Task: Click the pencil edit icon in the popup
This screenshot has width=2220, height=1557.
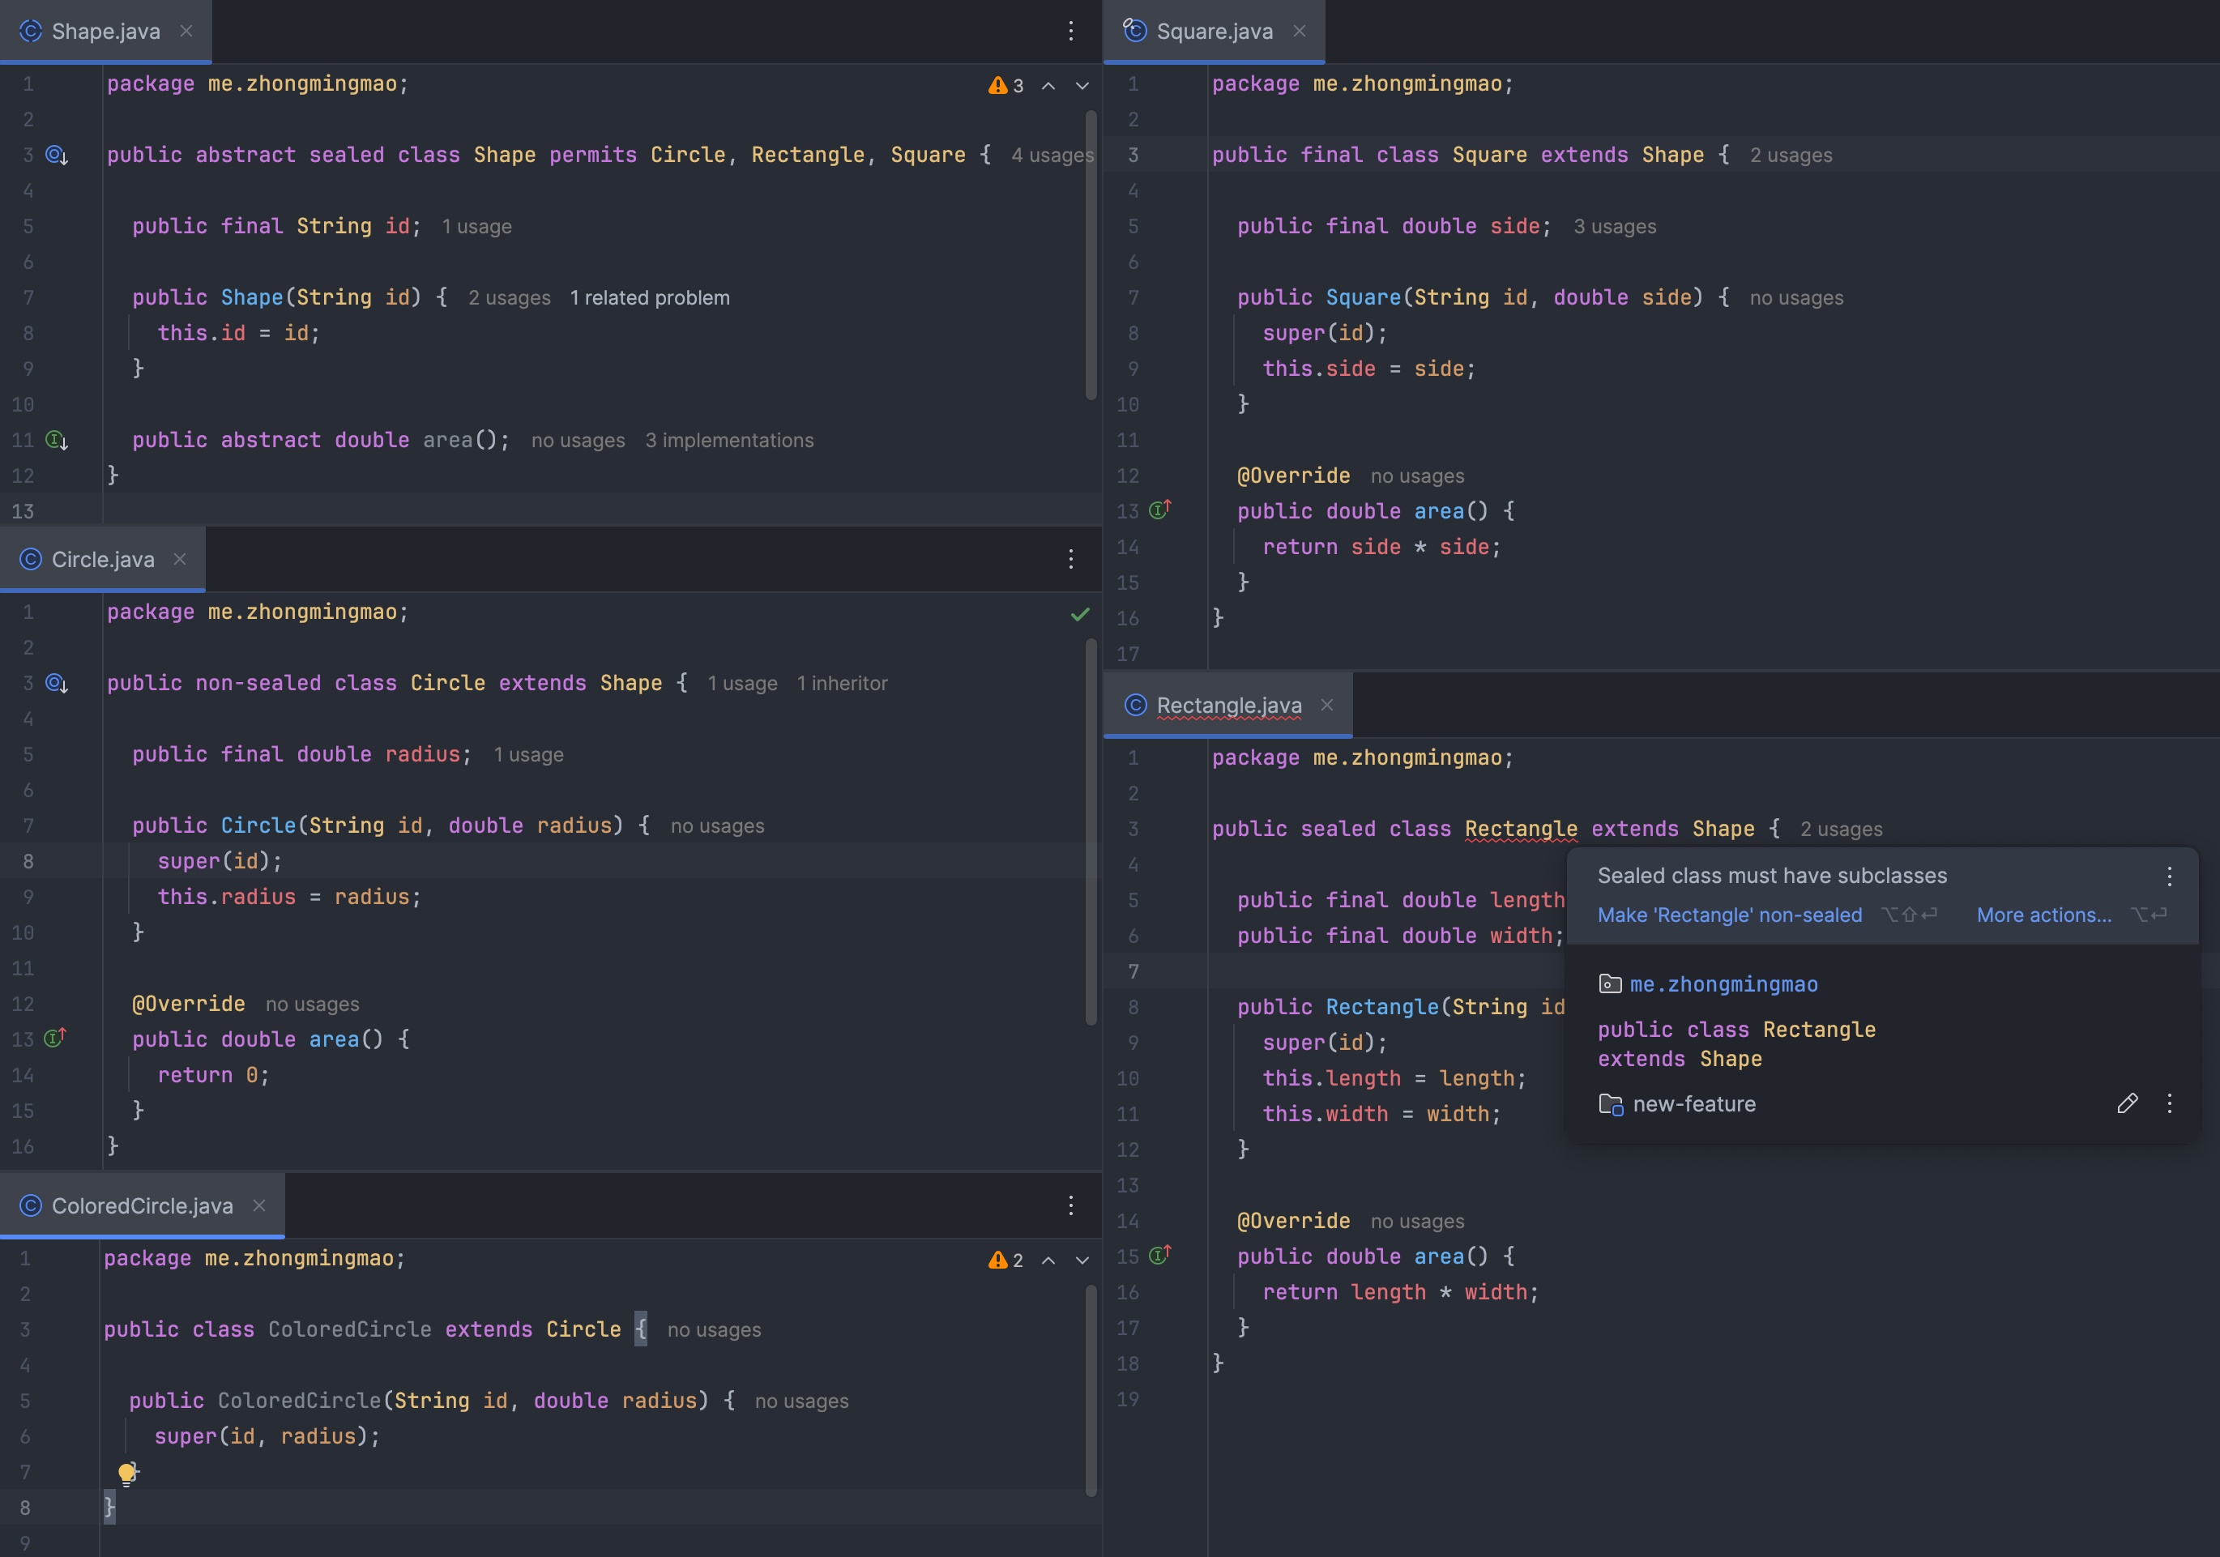Action: coord(2126,1103)
